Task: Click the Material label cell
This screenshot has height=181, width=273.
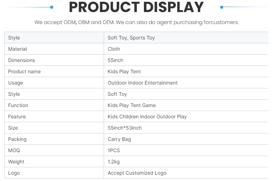Action: point(54,49)
